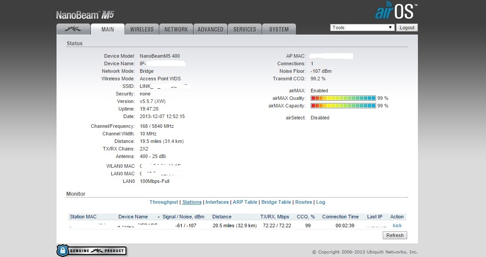The image size is (486, 257).
Task: Click the station distance 20.5 miles (32.9 km)
Action: (x=235, y=225)
